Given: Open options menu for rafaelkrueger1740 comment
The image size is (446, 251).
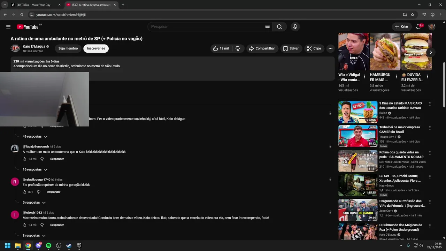Looking at the screenshot, I should click(x=330, y=180).
